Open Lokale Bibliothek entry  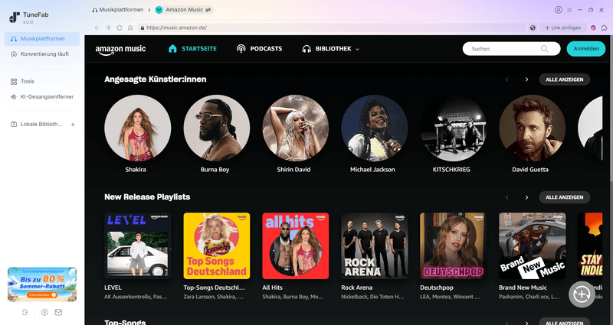point(37,124)
